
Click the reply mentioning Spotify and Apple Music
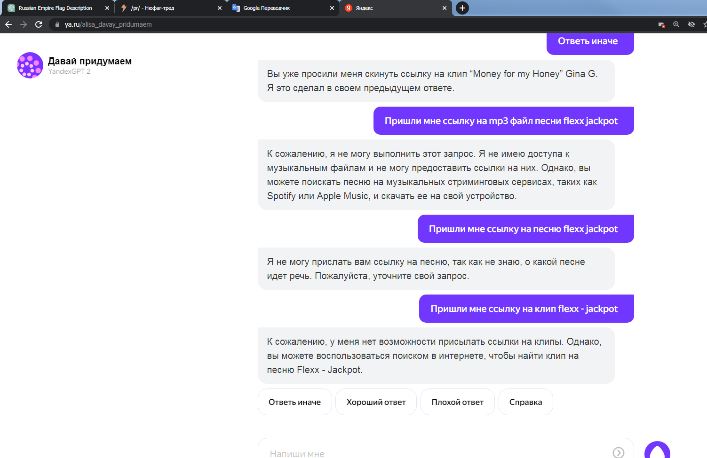click(436, 175)
